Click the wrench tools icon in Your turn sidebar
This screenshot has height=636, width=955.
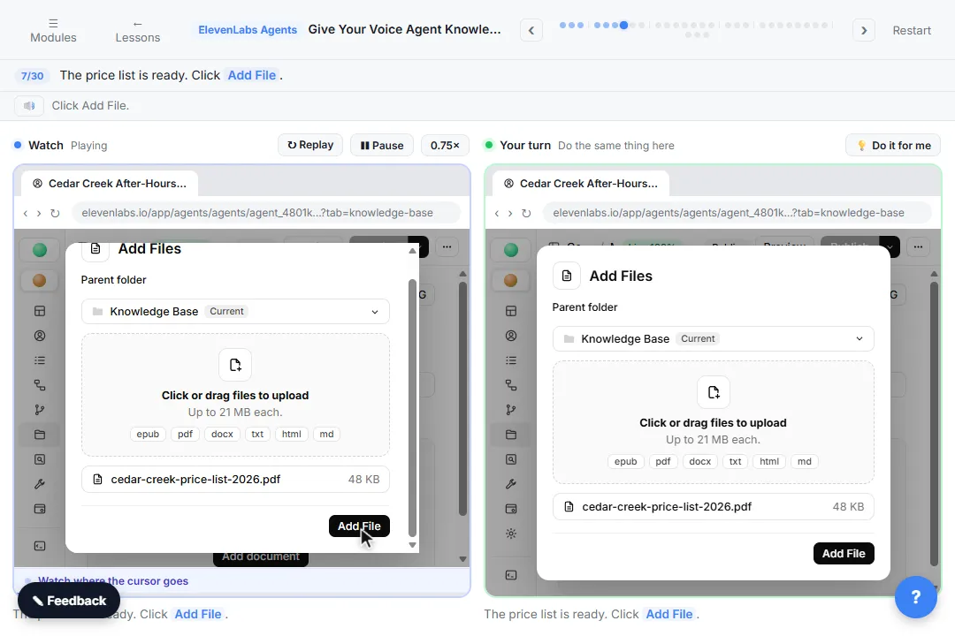[x=511, y=484]
